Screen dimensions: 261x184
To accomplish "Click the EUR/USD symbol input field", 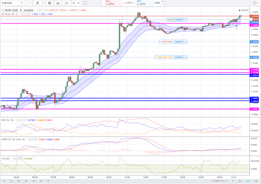I will coord(9,3).
